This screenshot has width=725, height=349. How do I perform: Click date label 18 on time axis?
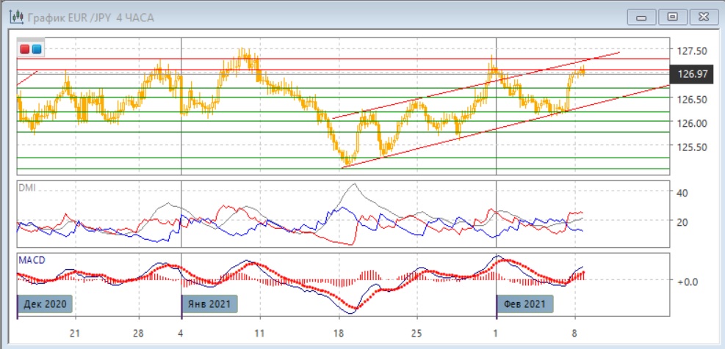(x=339, y=333)
